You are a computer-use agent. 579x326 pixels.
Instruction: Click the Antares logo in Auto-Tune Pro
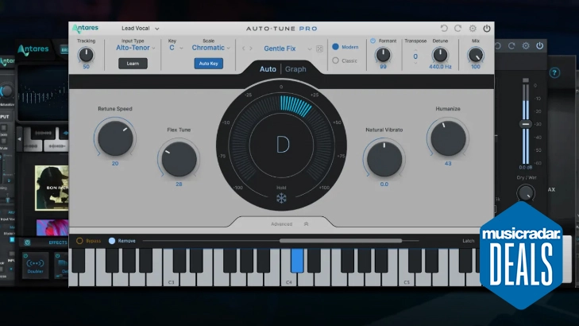click(x=85, y=28)
